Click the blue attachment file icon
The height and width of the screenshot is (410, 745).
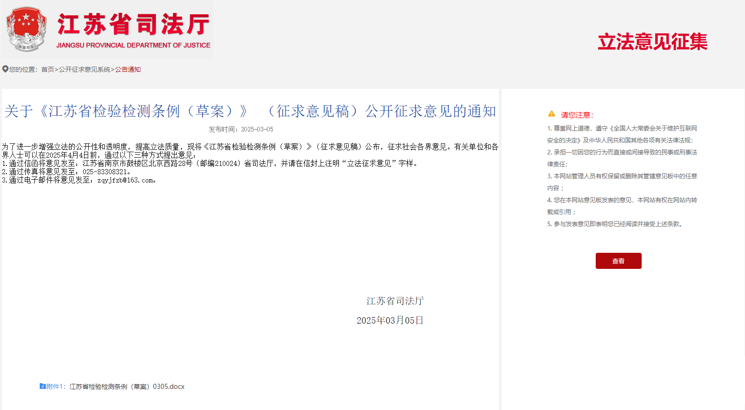pos(42,386)
